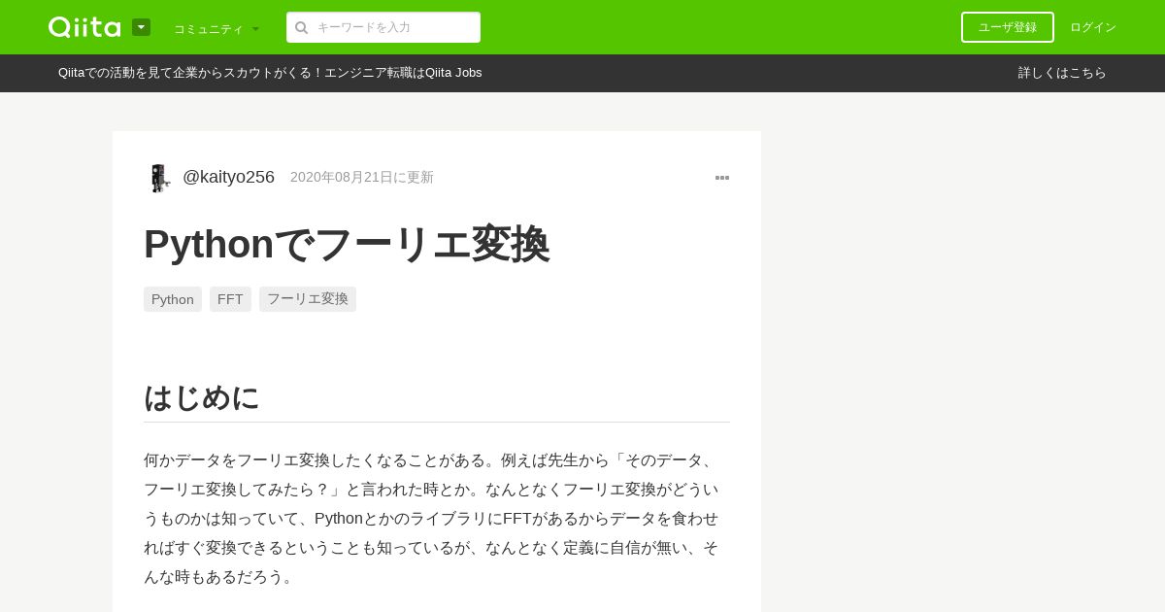Open the three-dot article options menu

[722, 178]
